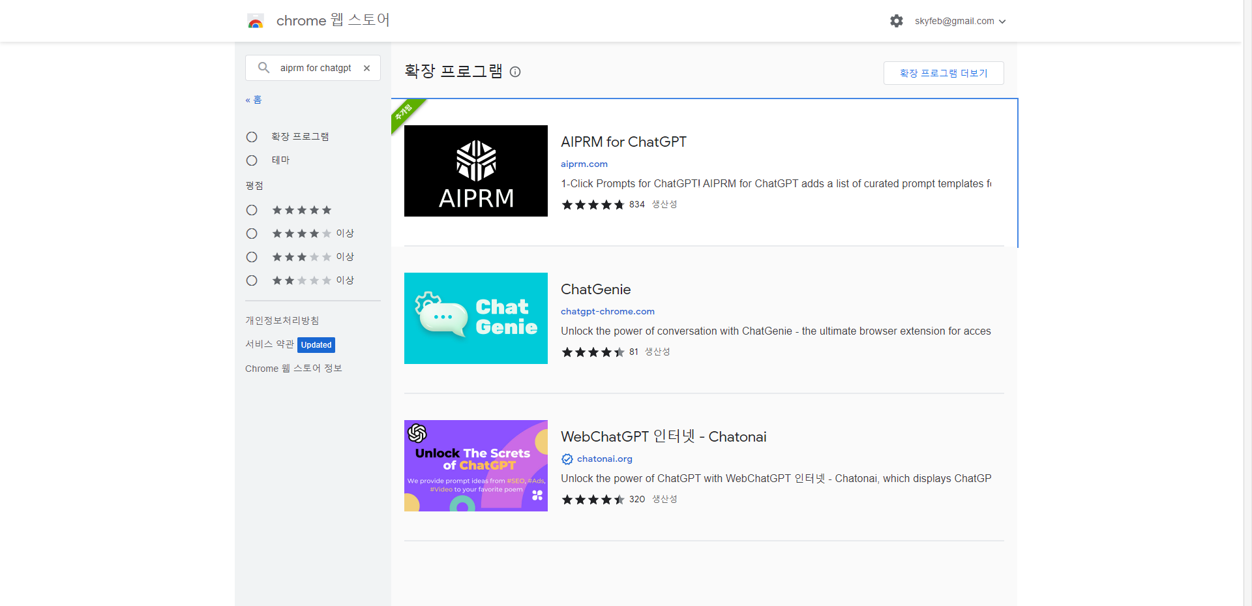
Task: Filter by five stars rating radio
Action: tap(252, 210)
